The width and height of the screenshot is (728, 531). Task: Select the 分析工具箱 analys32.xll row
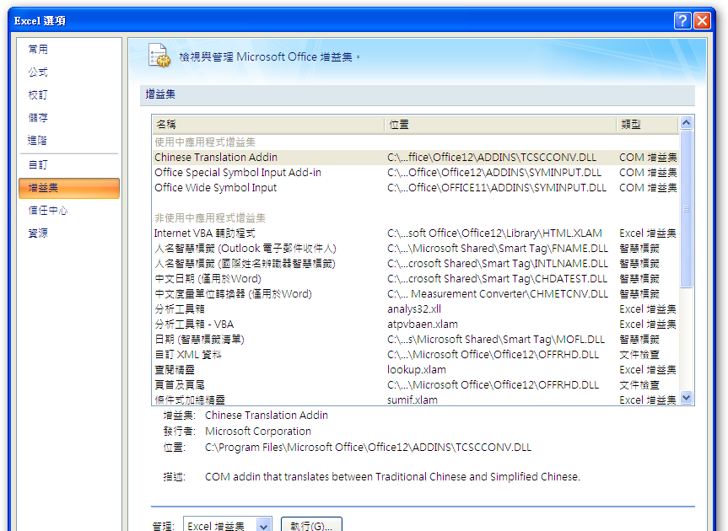[x=416, y=308]
